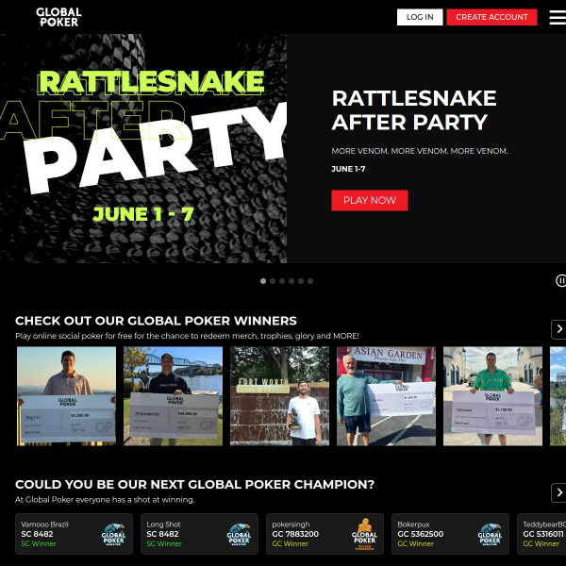Click COULD YOU BE OUR NEXT CHAMPION heading

pyautogui.click(x=195, y=484)
